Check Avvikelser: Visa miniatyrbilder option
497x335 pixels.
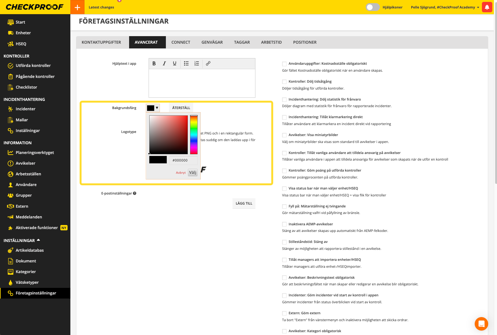284,135
